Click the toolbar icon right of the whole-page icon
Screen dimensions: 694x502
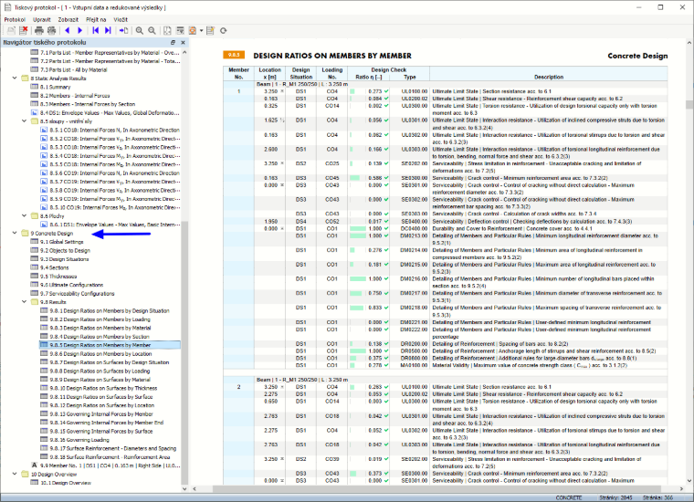pos(180,30)
